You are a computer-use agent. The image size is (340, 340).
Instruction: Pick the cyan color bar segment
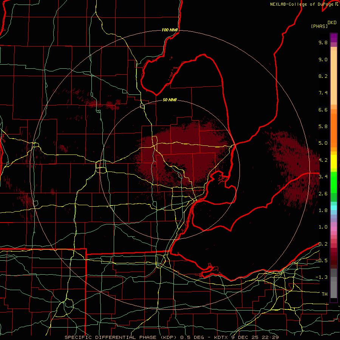click(x=334, y=208)
